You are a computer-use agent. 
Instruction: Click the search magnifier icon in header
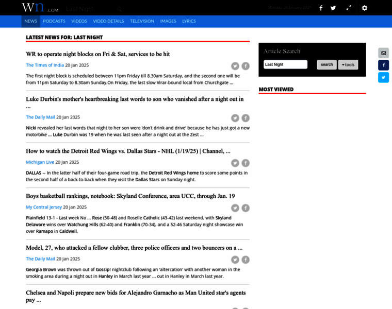pos(119,9)
